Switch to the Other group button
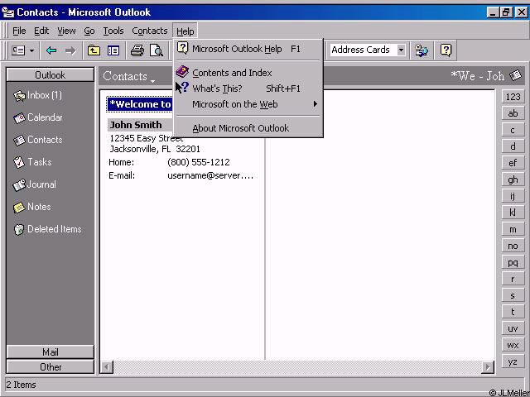The image size is (530, 397). [50, 367]
